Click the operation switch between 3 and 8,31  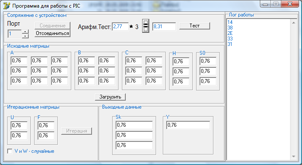146,26
